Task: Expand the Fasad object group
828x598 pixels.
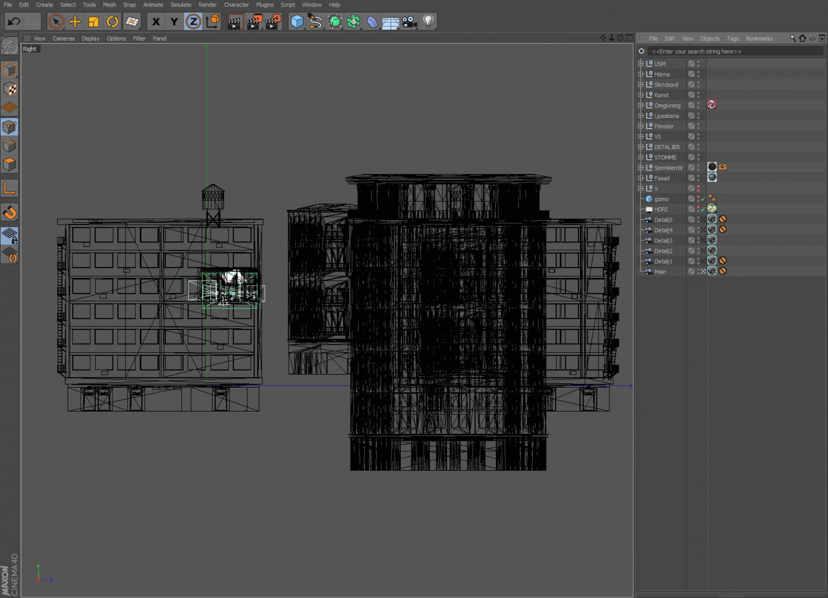Action: click(x=640, y=178)
